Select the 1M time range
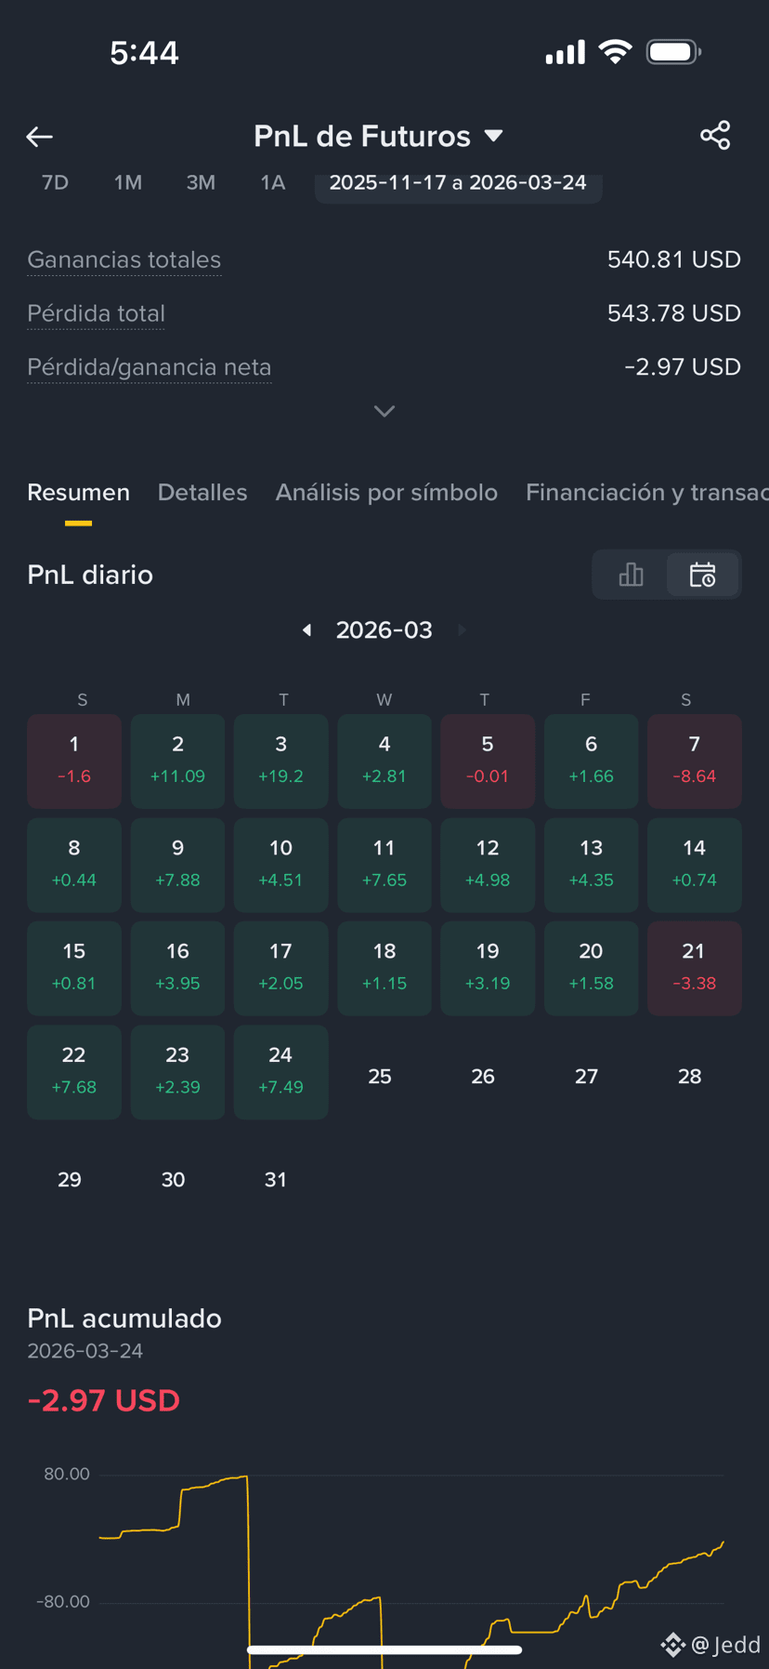This screenshot has height=1669, width=769. [128, 183]
